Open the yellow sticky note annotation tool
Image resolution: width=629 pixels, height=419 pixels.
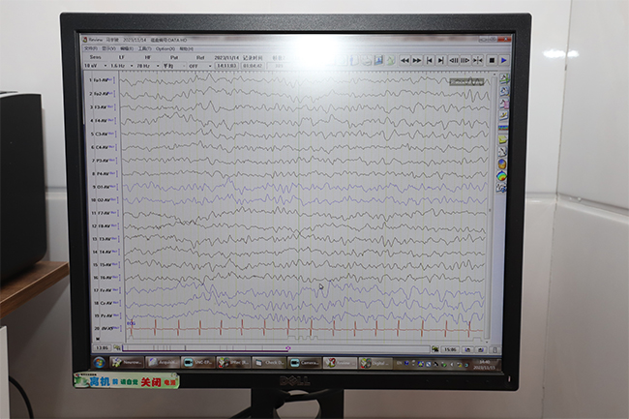pyautogui.click(x=502, y=139)
